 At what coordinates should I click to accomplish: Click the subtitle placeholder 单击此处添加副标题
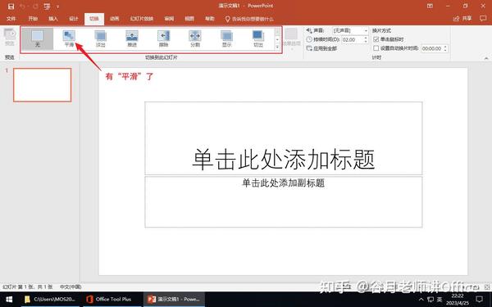284,201
